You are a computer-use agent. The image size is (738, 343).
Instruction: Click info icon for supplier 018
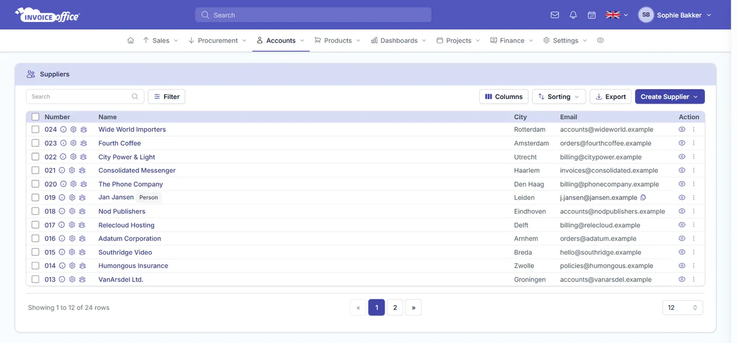click(62, 211)
